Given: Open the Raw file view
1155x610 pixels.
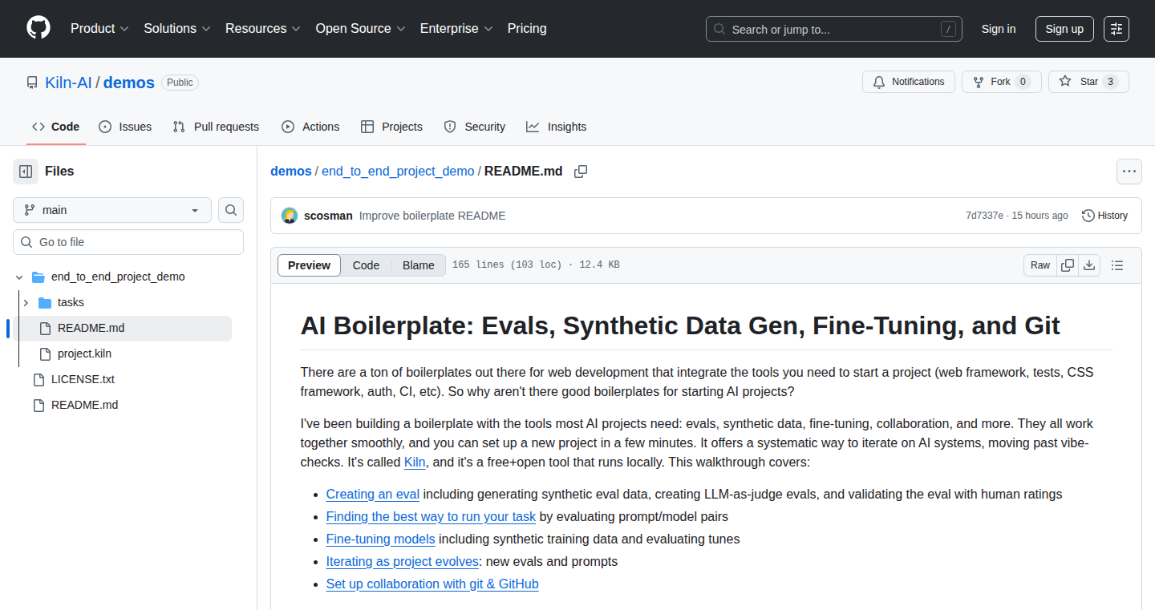Looking at the screenshot, I should tap(1040, 265).
